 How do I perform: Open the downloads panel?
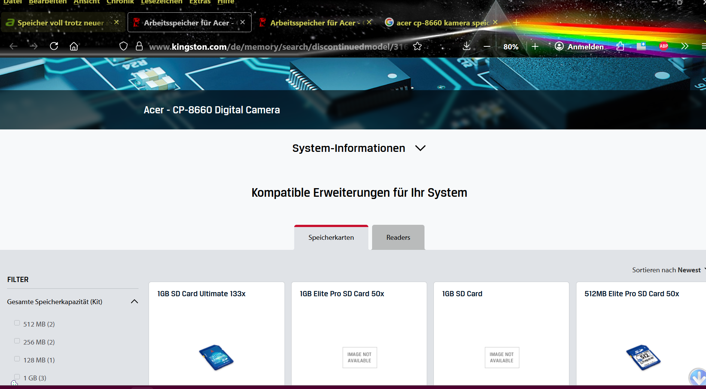[466, 46]
